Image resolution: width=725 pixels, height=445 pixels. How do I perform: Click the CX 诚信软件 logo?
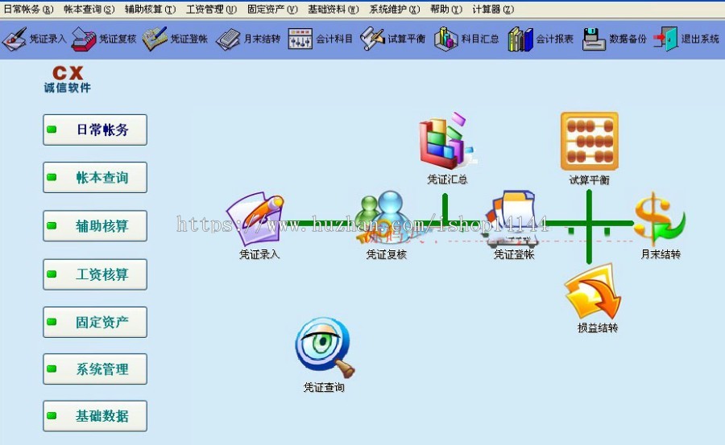tap(68, 79)
